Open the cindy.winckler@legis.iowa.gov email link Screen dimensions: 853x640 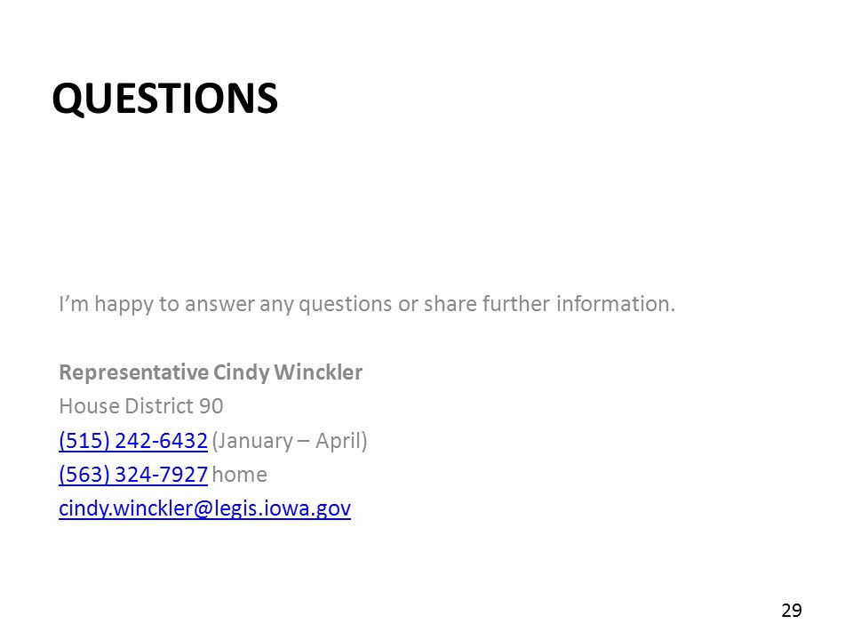point(204,508)
